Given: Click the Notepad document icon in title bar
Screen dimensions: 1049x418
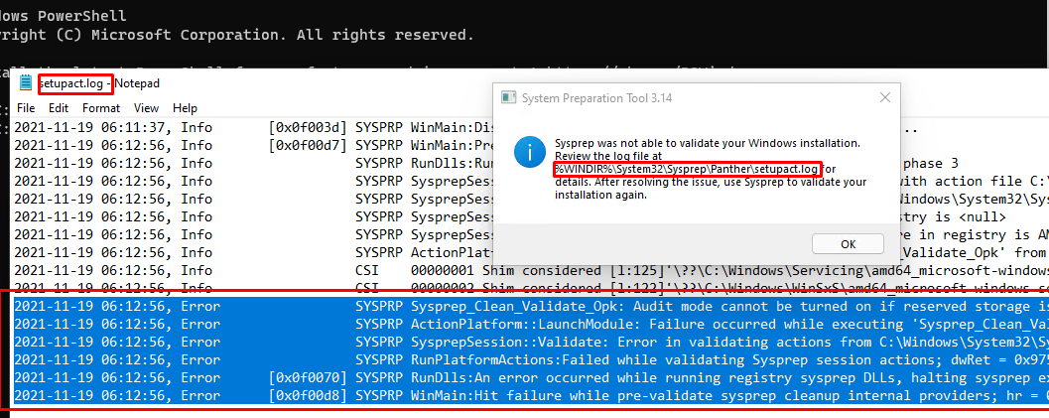Looking at the screenshot, I should tap(26, 83).
